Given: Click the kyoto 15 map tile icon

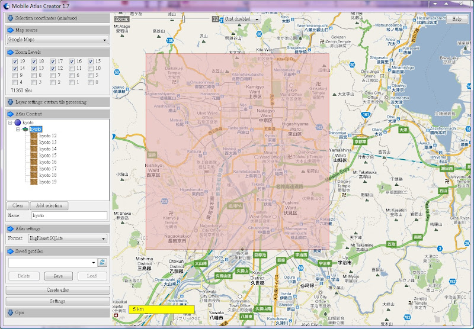Looking at the screenshot, I should click(x=34, y=156).
